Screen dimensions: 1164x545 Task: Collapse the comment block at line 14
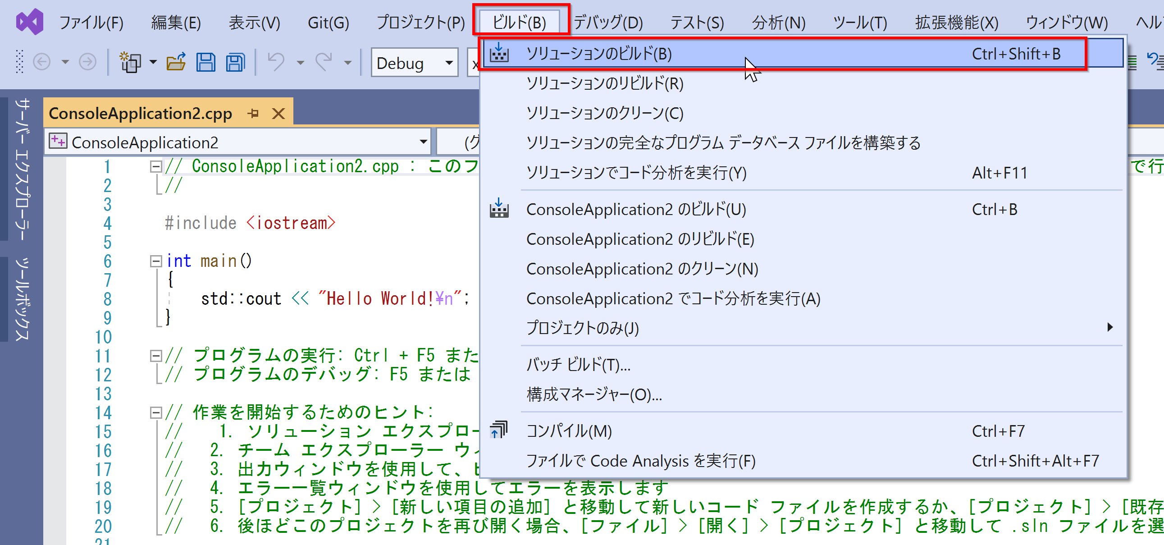(x=155, y=412)
